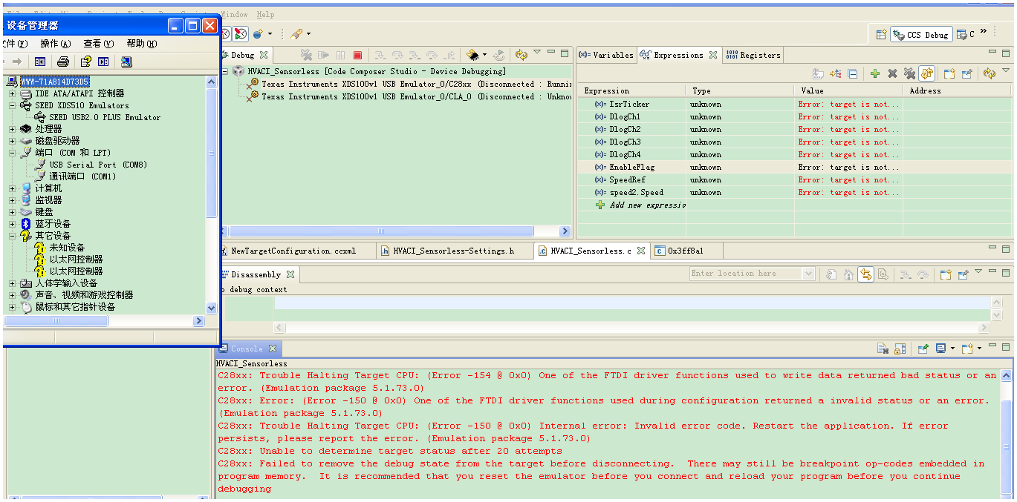Screen dimensions: 1017x502
Task: Open the 查看(V) menu in Device Manager
Action: click(99, 44)
